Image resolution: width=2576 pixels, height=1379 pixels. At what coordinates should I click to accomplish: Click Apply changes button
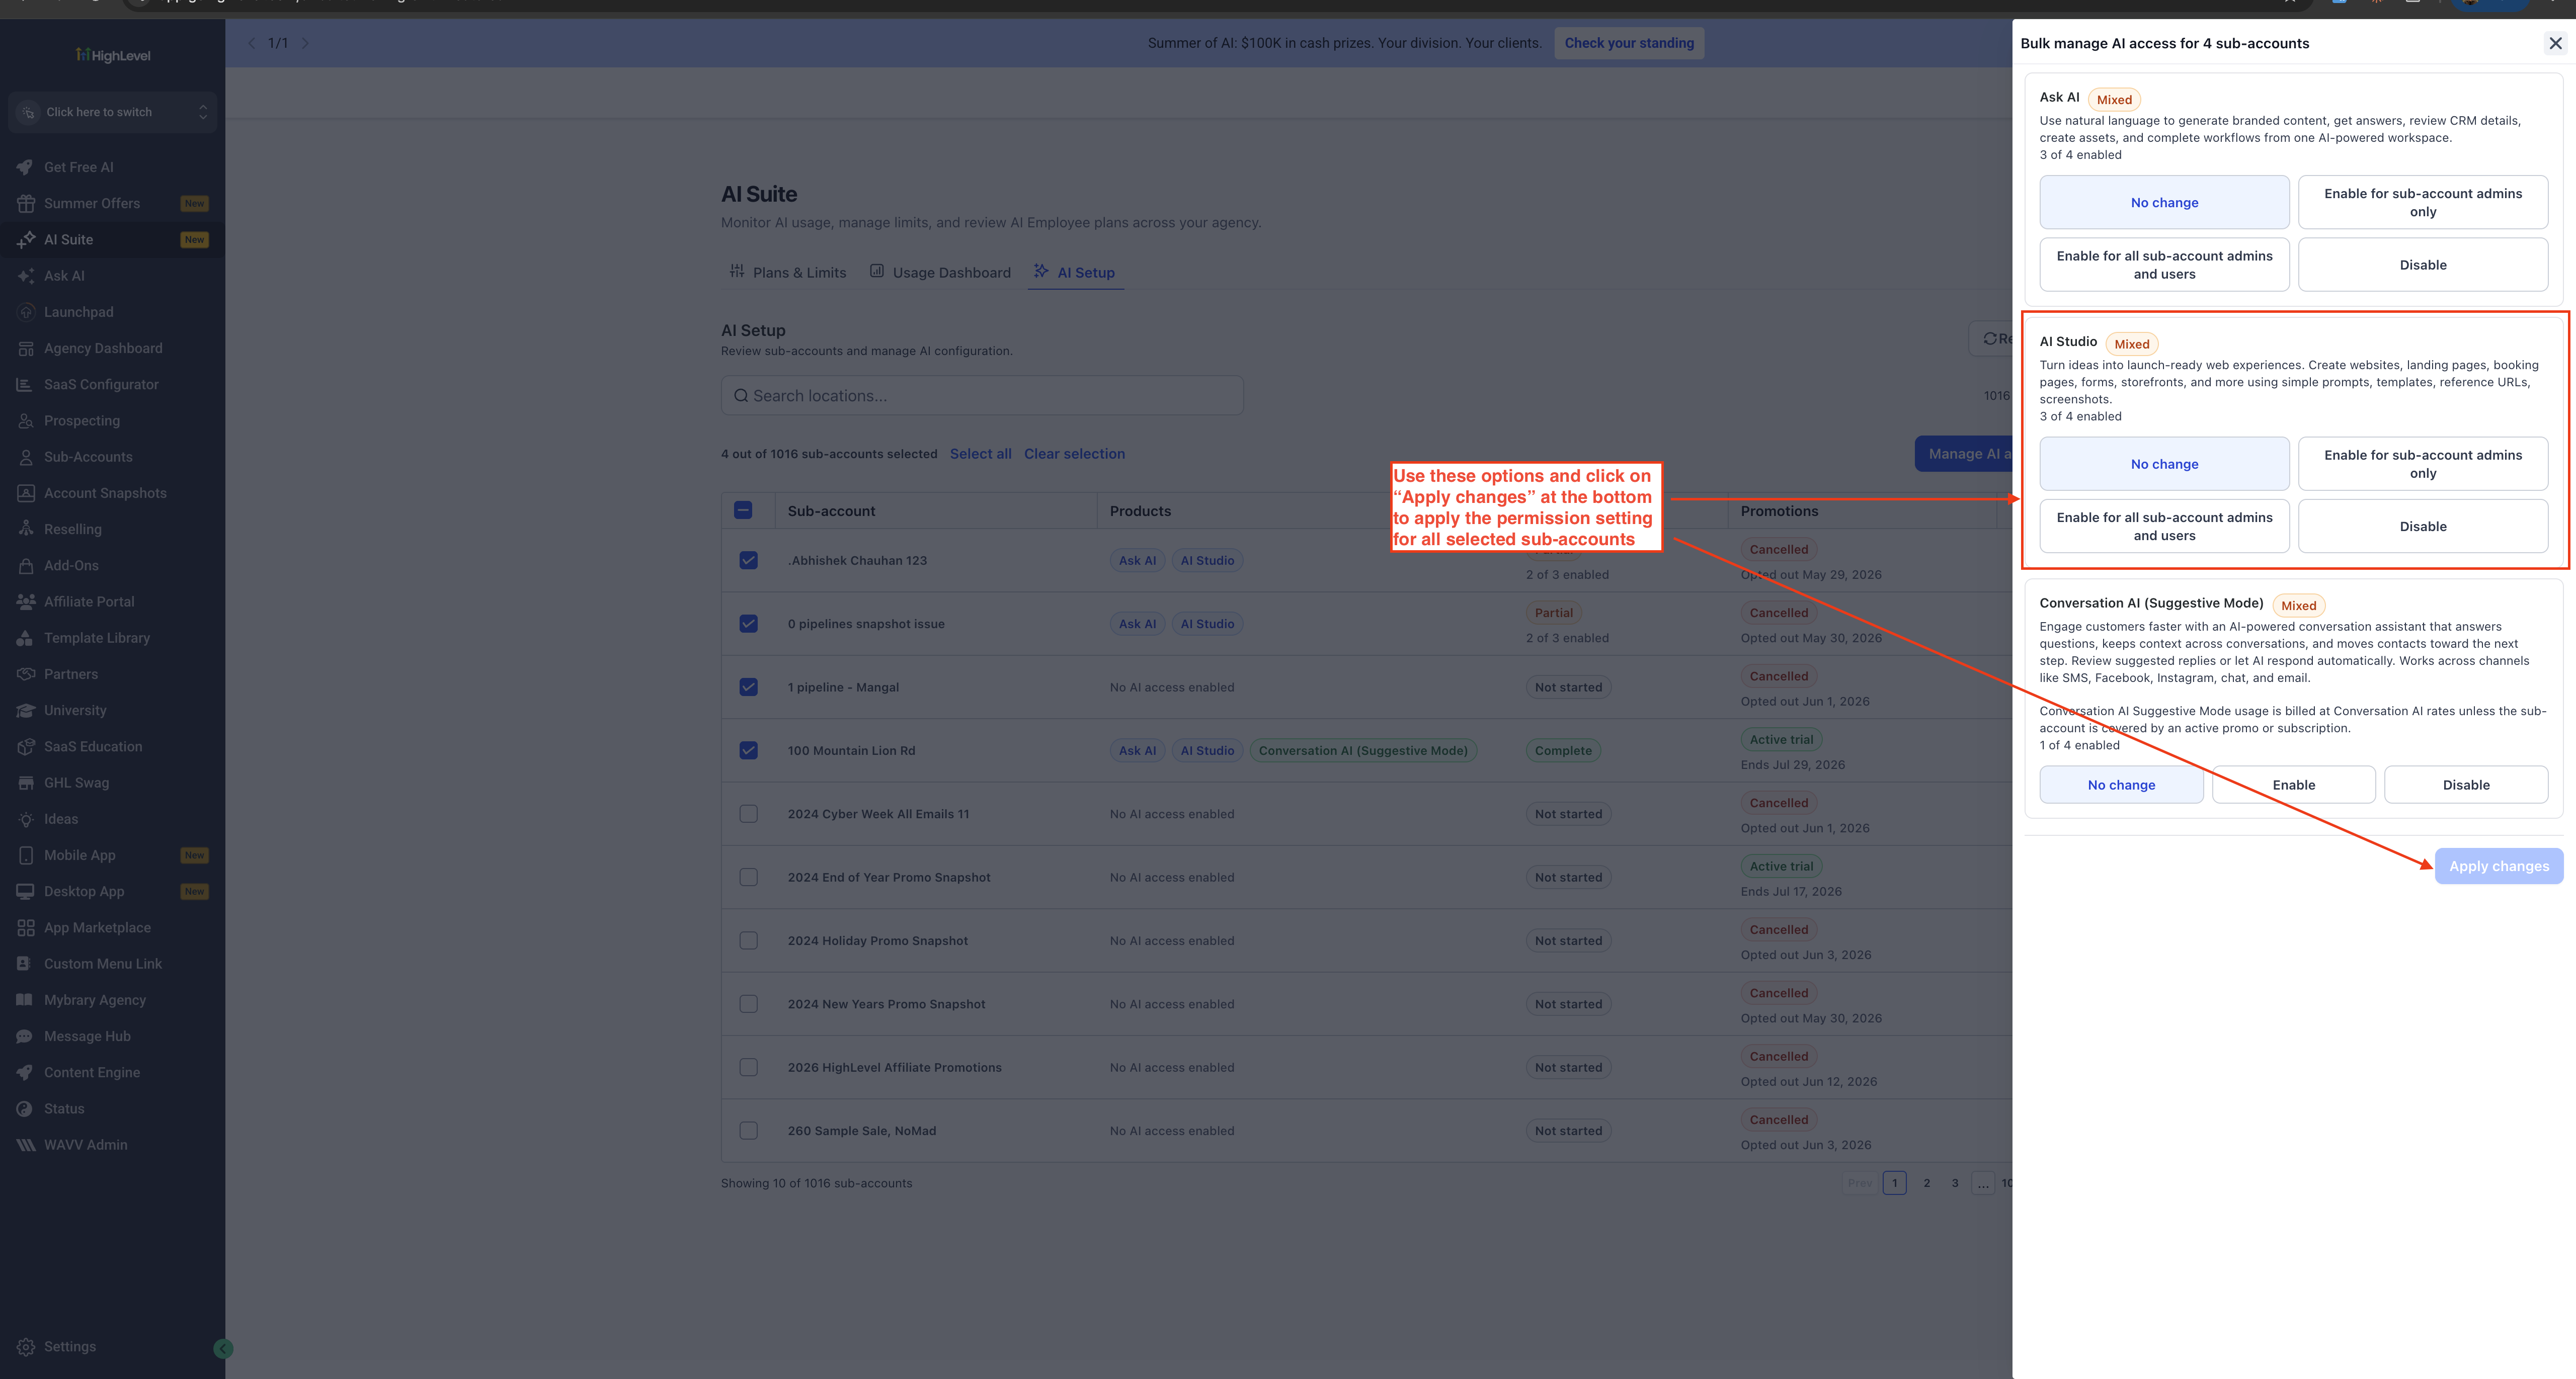point(2498,867)
